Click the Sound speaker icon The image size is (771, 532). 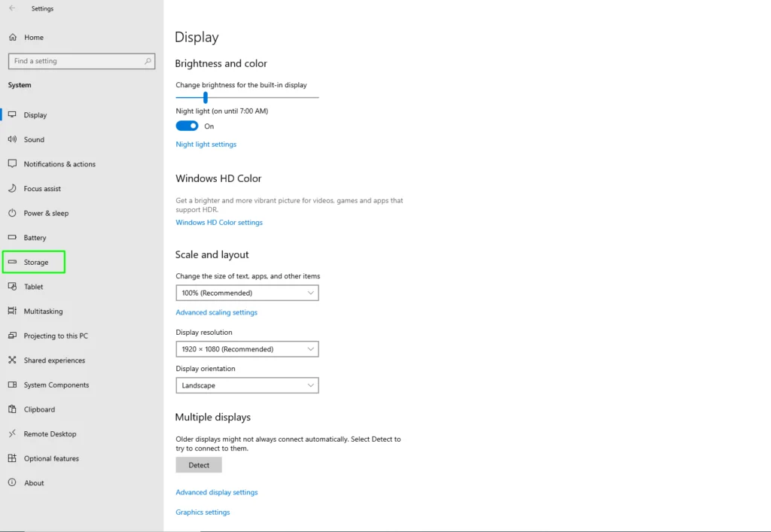click(x=12, y=139)
